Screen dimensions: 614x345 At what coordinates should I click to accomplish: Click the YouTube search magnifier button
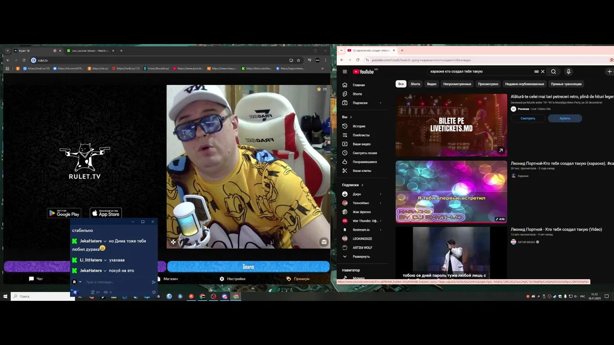pyautogui.click(x=554, y=71)
